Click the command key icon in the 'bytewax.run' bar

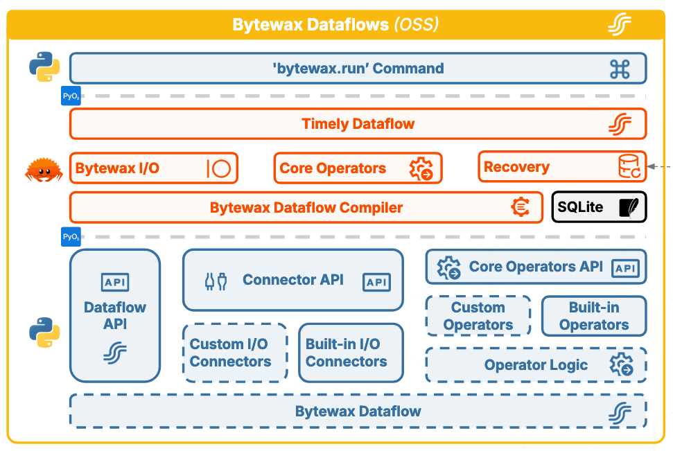619,69
